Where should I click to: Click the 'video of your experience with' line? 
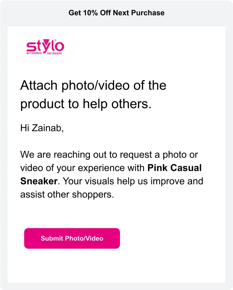(82, 168)
